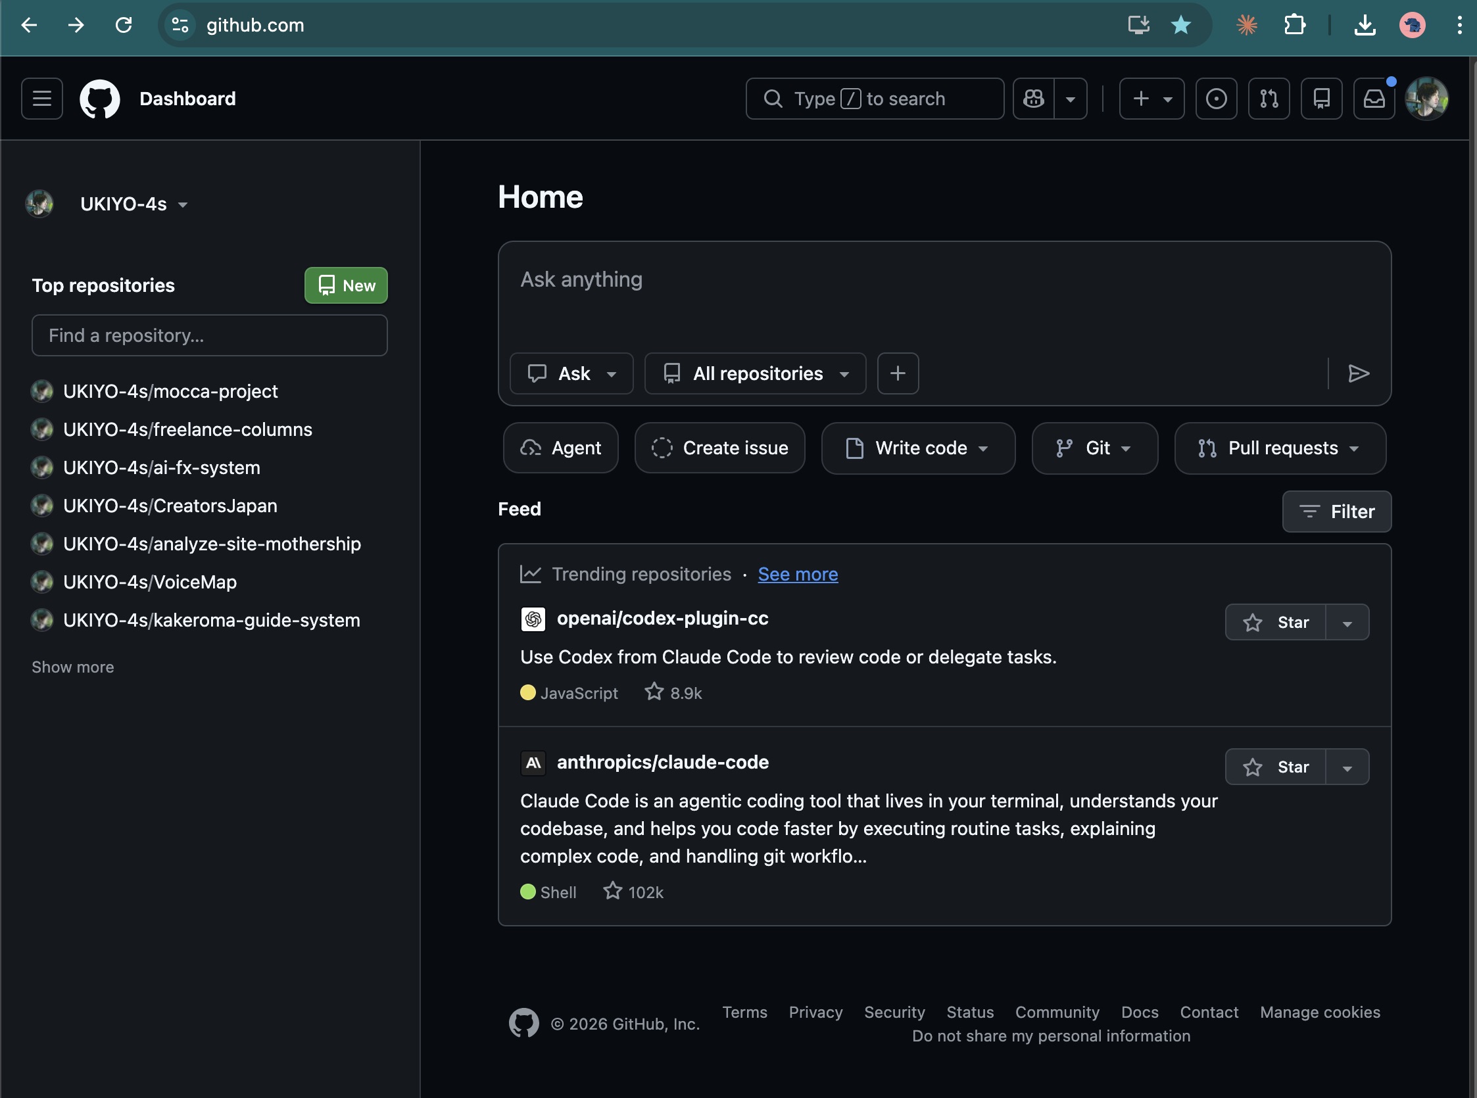
Task: Send the prompt with the send arrow icon
Action: (1358, 373)
